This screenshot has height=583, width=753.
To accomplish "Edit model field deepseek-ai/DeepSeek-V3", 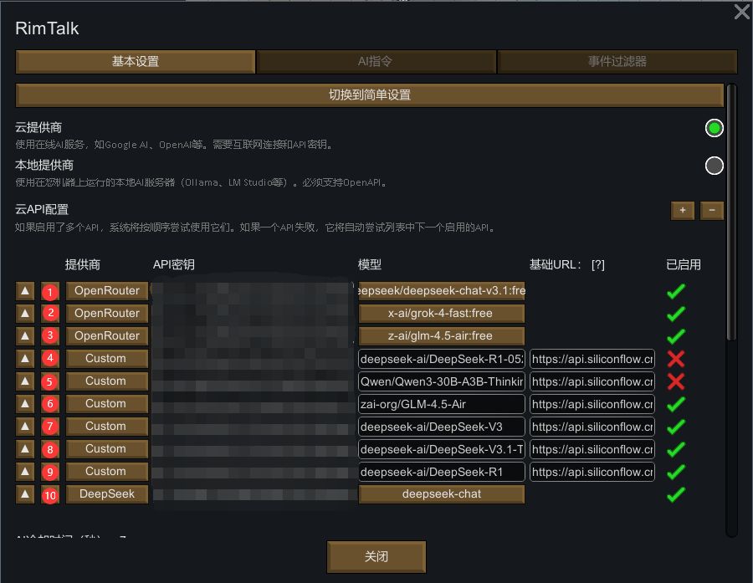I will coord(441,427).
